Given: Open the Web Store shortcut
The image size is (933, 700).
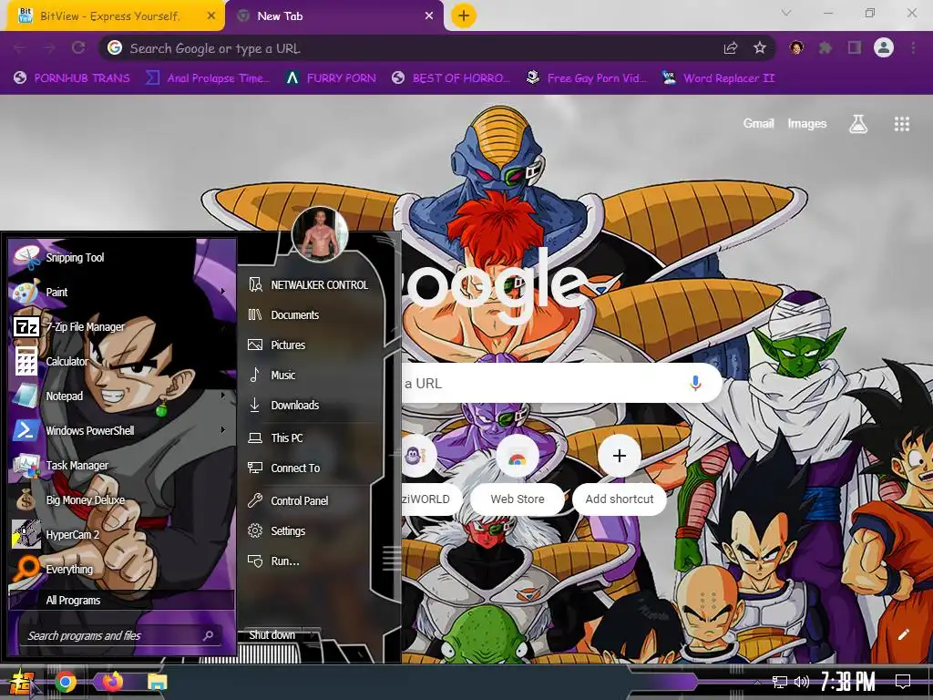Looking at the screenshot, I should [518, 474].
